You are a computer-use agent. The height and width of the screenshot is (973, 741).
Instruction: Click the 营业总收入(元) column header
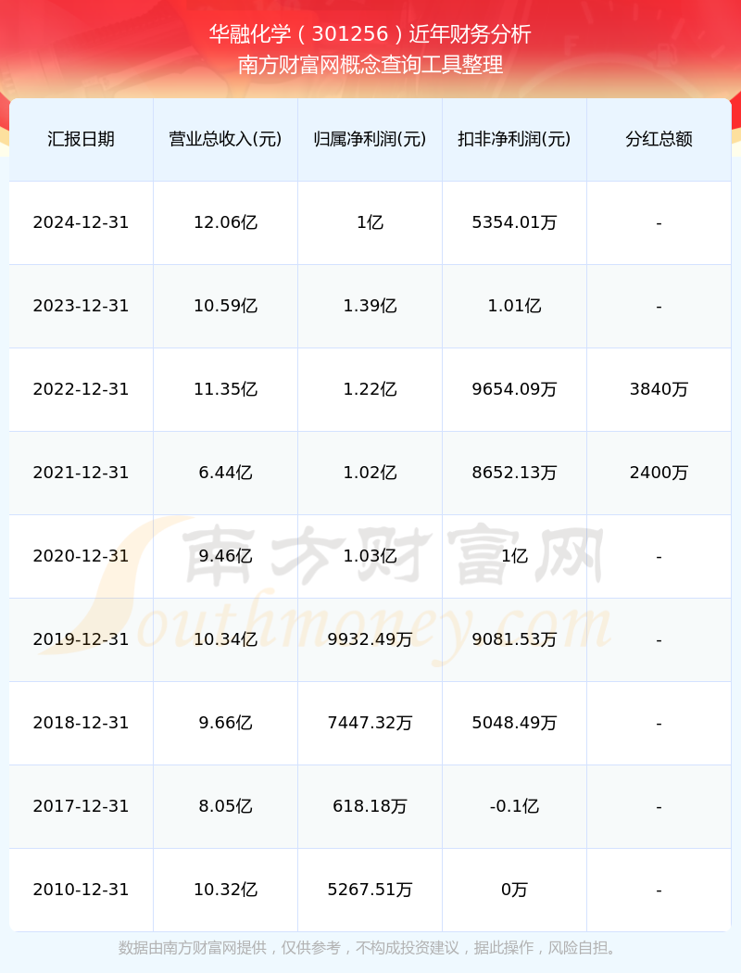pyautogui.click(x=226, y=139)
